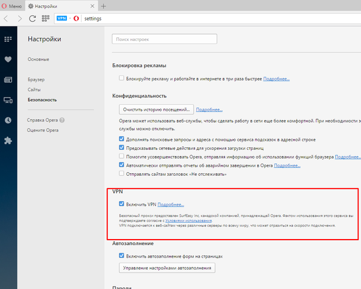Screen dimensions: 361x289
Task: Click the Блокировка рекламы heading
Action: tap(139, 66)
